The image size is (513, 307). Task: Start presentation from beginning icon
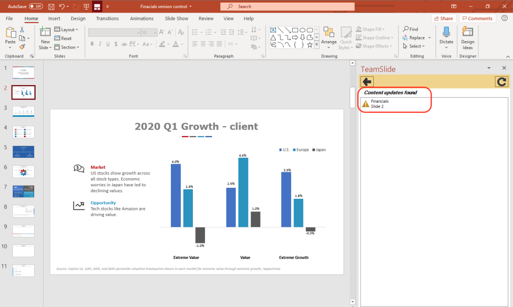(86, 7)
